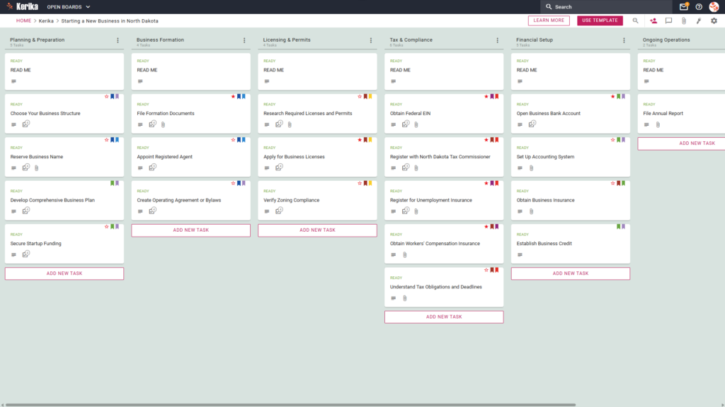Open checklist icon on Open Business Bank Account
The image size is (725, 407).
pos(532,124)
